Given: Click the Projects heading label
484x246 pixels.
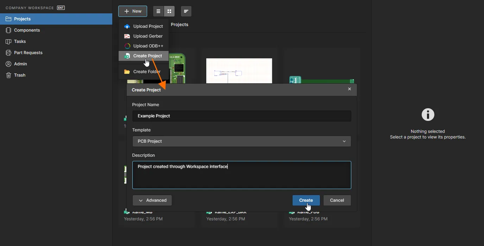Looking at the screenshot, I should click(180, 25).
